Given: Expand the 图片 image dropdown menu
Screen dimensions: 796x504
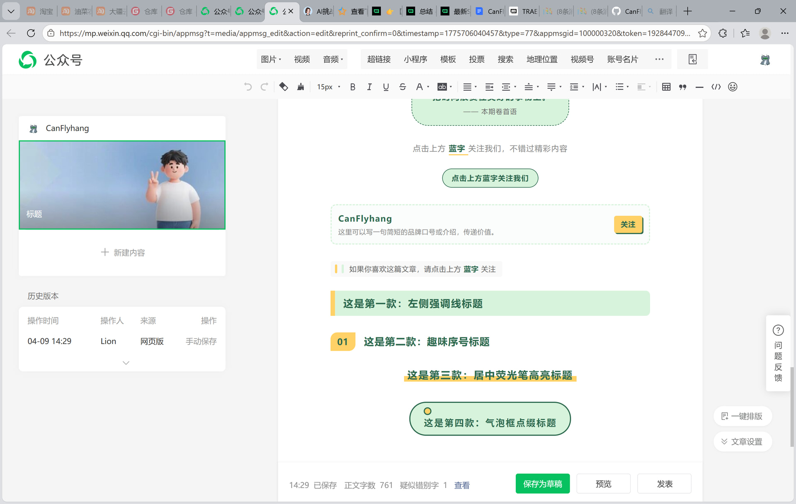Looking at the screenshot, I should tap(271, 59).
